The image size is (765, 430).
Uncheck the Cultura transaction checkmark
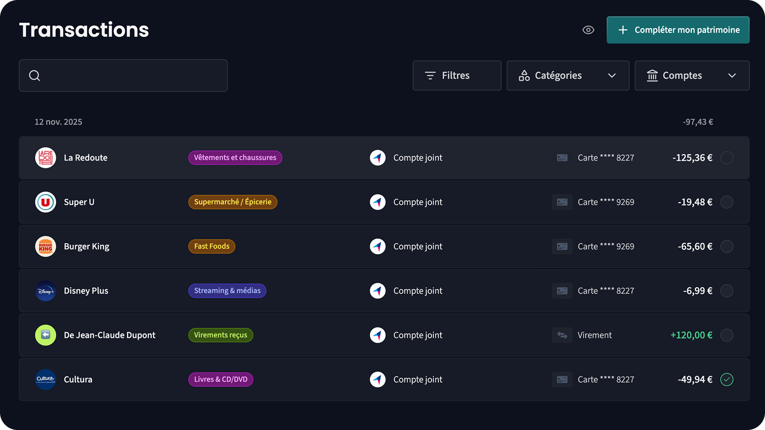727,379
